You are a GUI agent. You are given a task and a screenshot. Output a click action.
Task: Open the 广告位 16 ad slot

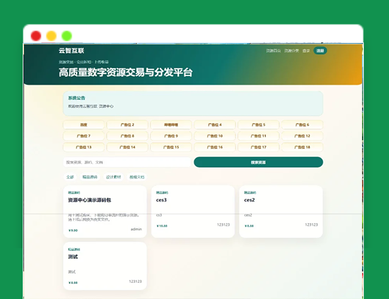click(x=215, y=147)
